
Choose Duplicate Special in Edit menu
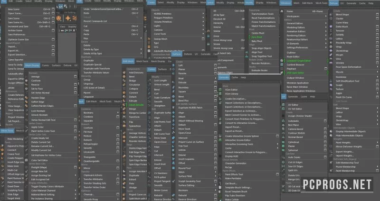93,64
